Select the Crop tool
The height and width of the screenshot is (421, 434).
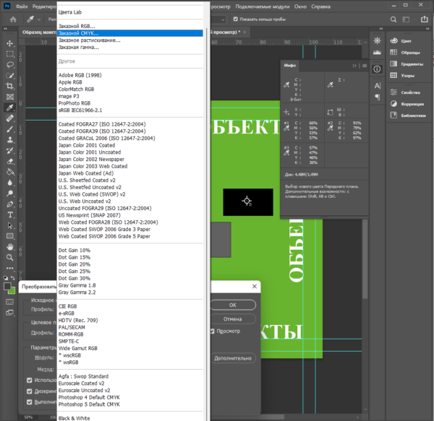point(10,86)
